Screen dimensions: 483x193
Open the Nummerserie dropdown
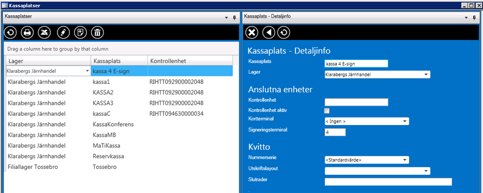(x=404, y=160)
